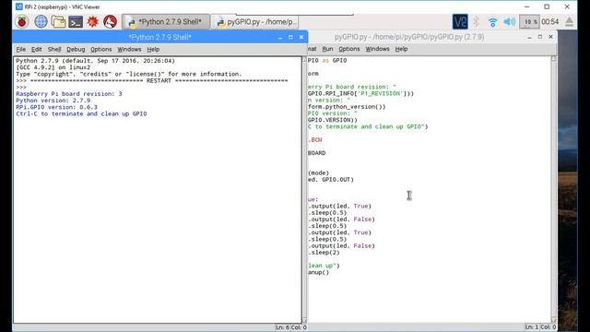Open Run menu in pyGPIO.py editor
Image resolution: width=590 pixels, height=332 pixels.
click(x=327, y=49)
